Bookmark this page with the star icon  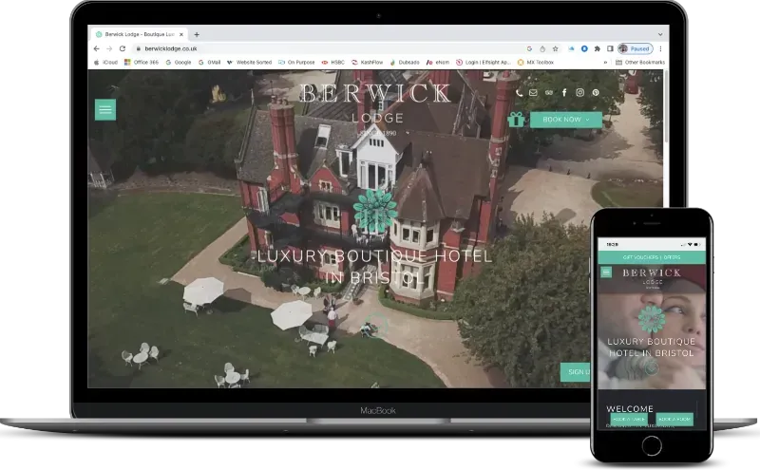pyautogui.click(x=556, y=48)
